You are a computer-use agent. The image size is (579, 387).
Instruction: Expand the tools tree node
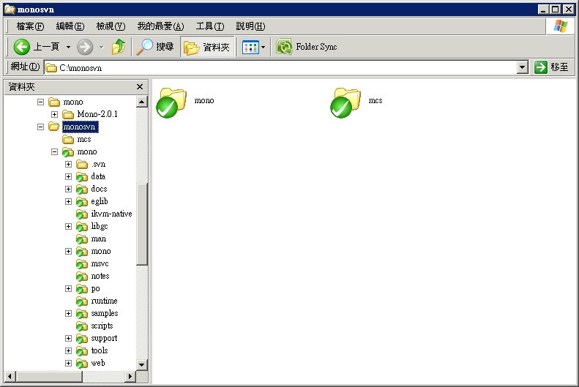point(68,351)
